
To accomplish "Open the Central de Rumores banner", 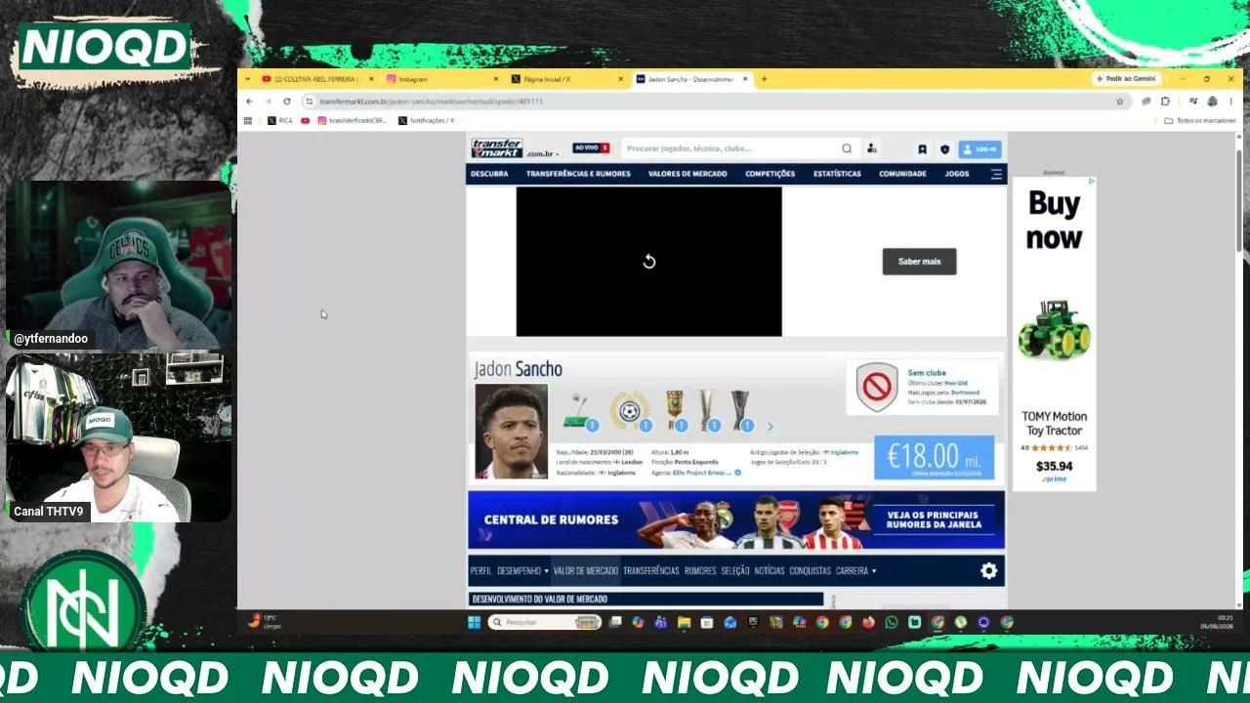I will (x=736, y=520).
